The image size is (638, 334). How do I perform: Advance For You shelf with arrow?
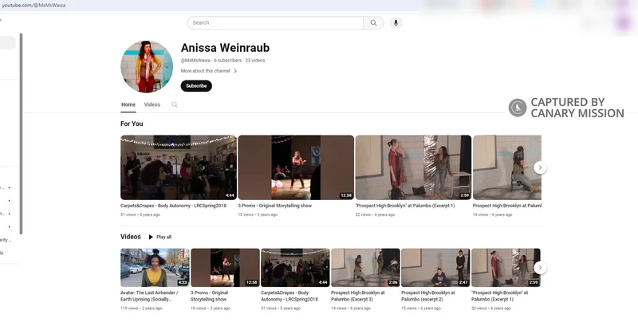540,167
